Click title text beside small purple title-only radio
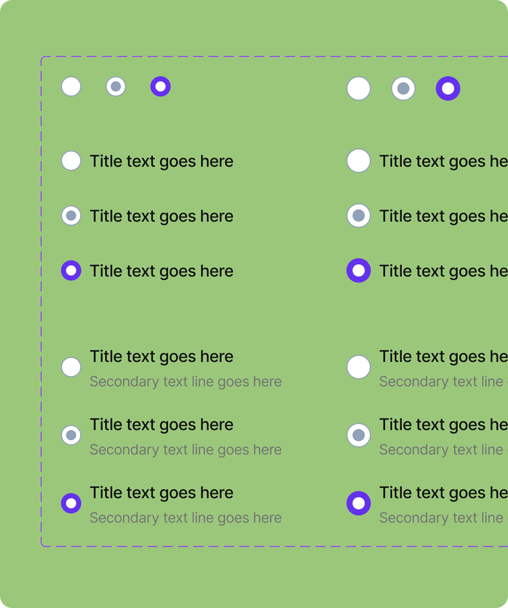The width and height of the screenshot is (508, 608). click(162, 271)
